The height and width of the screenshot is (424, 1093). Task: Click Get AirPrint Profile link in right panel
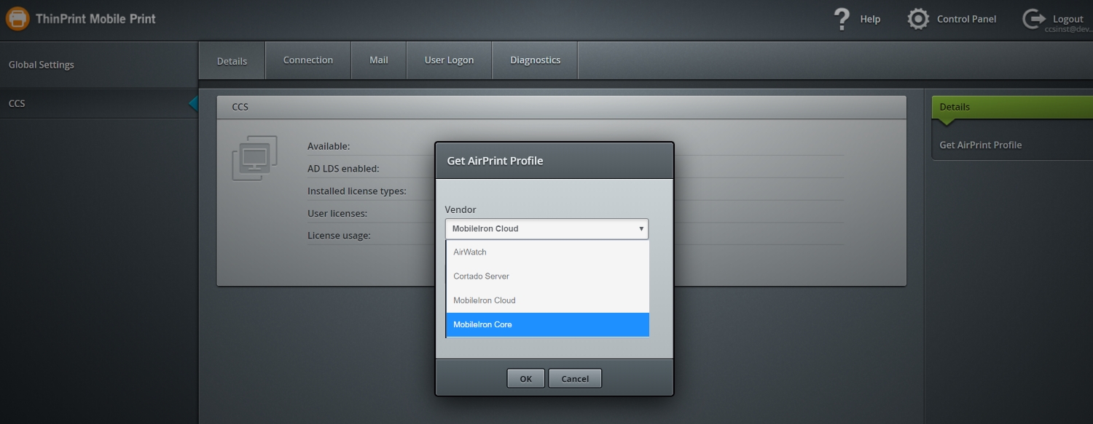pos(981,145)
